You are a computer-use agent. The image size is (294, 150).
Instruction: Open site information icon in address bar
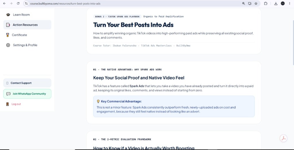26,3
